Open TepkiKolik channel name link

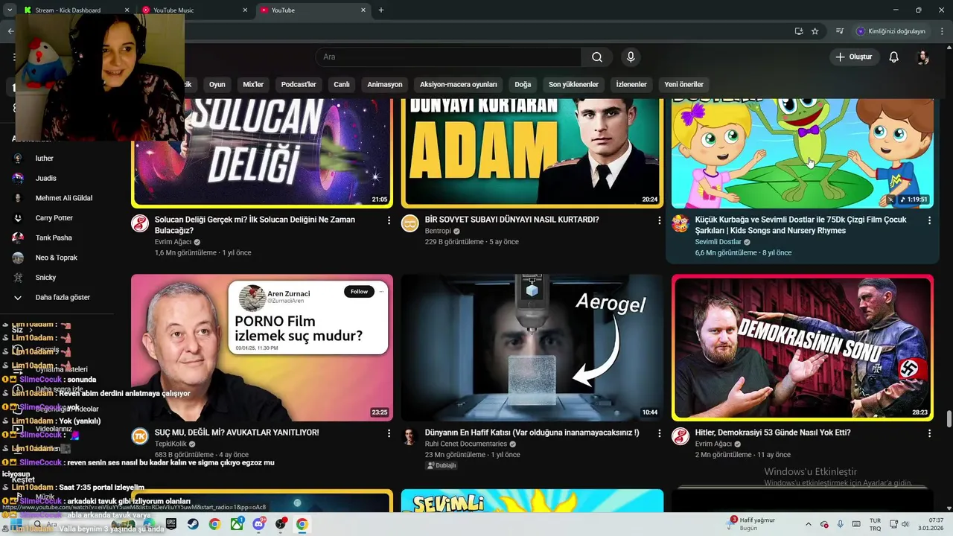pos(170,444)
